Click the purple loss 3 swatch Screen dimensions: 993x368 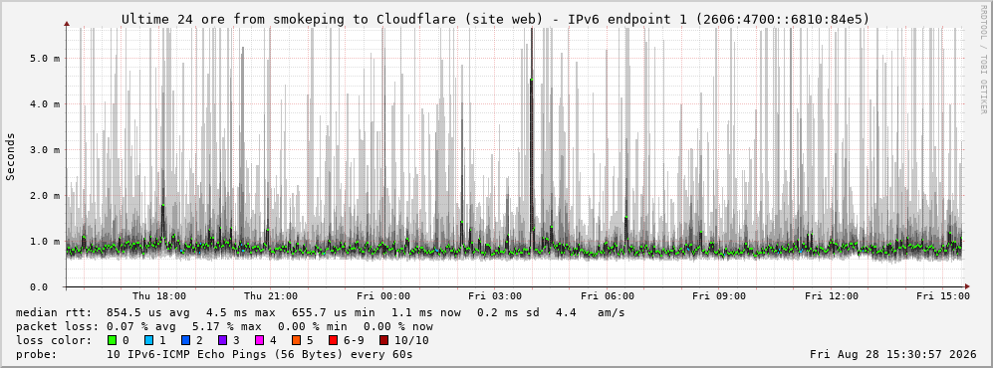[x=222, y=340]
